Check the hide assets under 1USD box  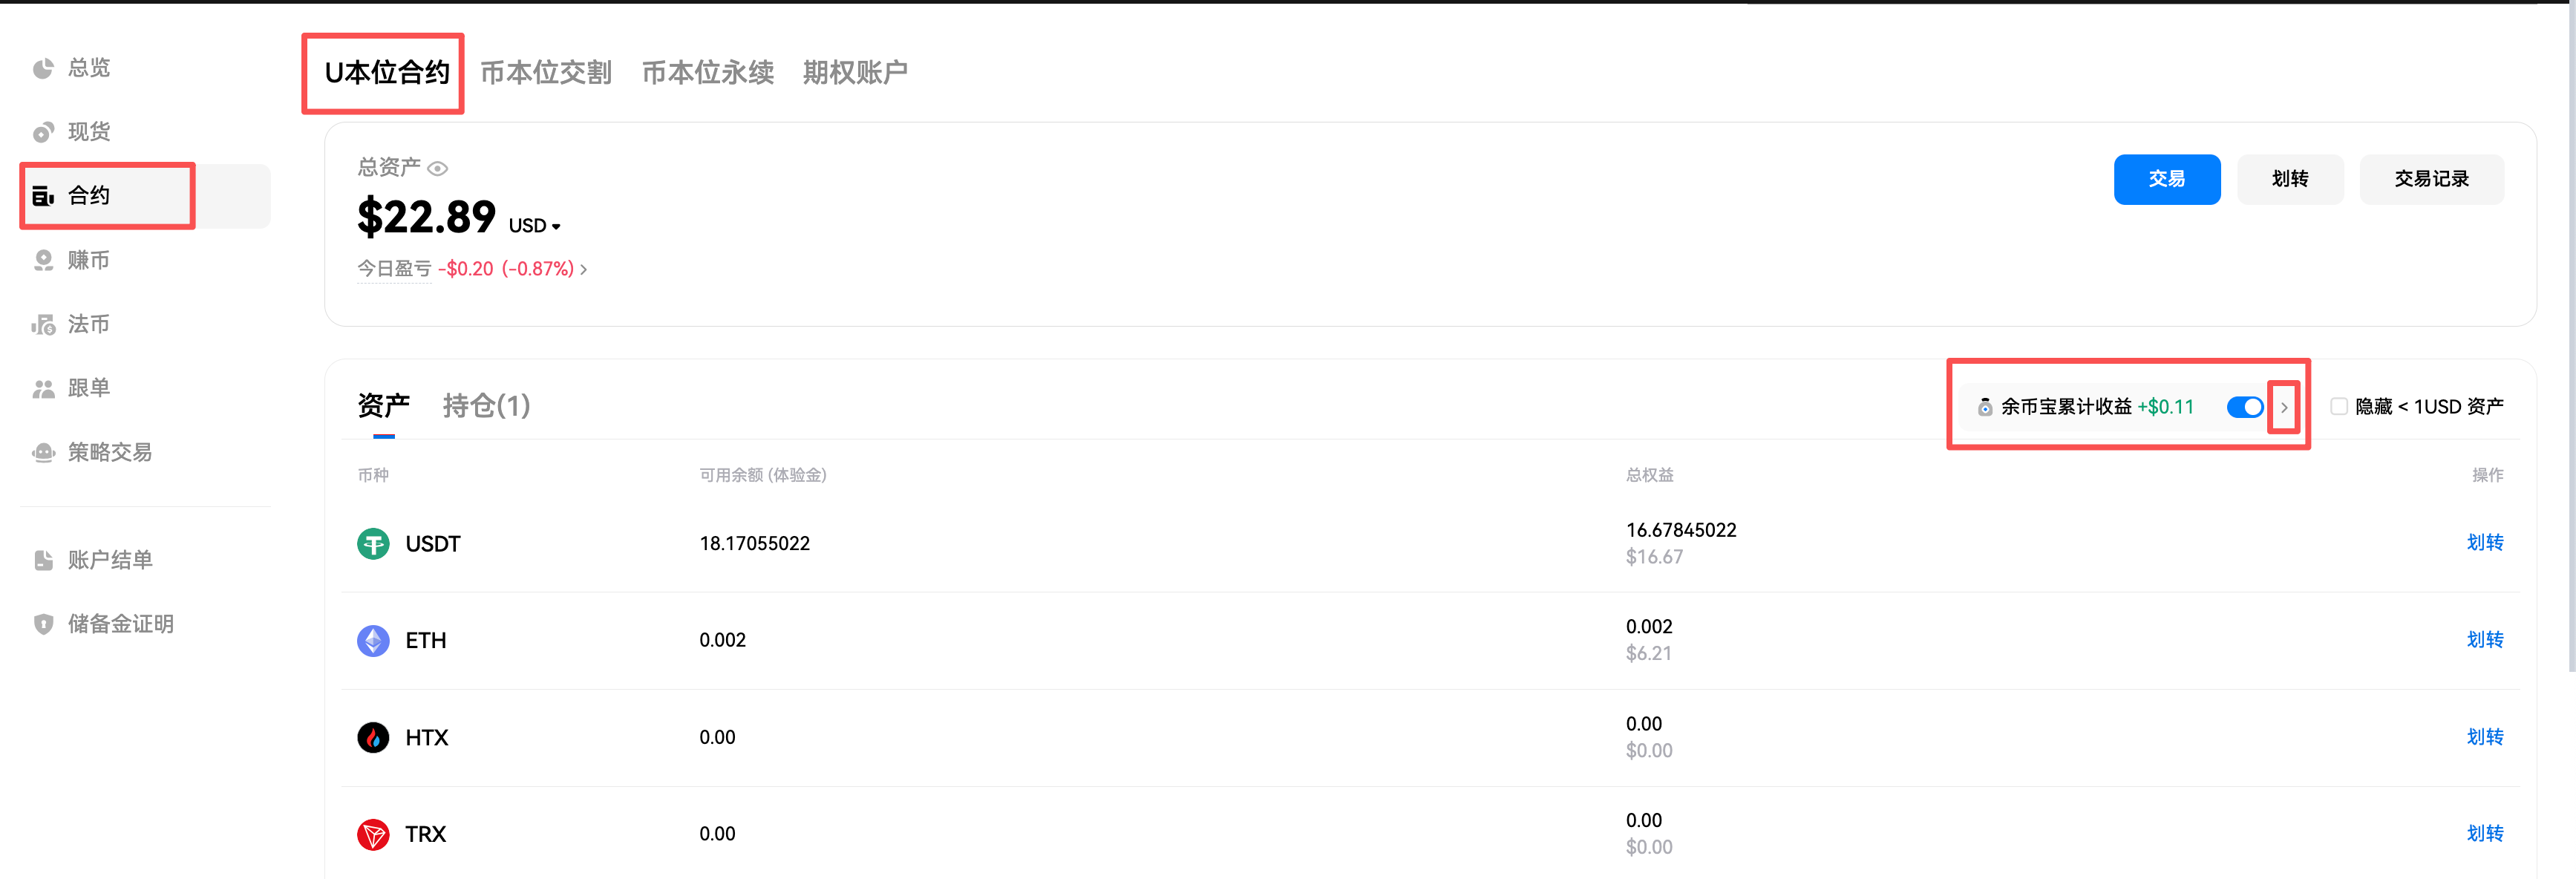2339,406
